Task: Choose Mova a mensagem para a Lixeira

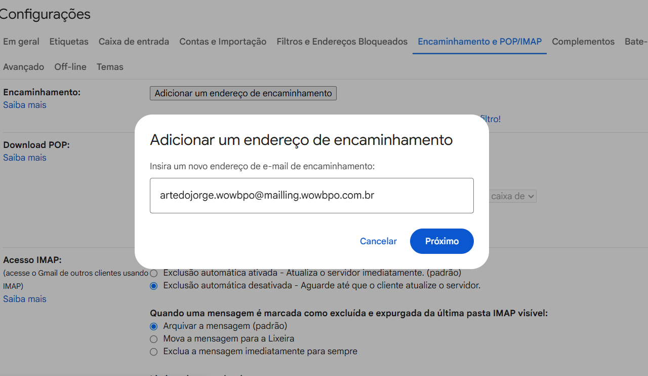Action: click(x=154, y=339)
